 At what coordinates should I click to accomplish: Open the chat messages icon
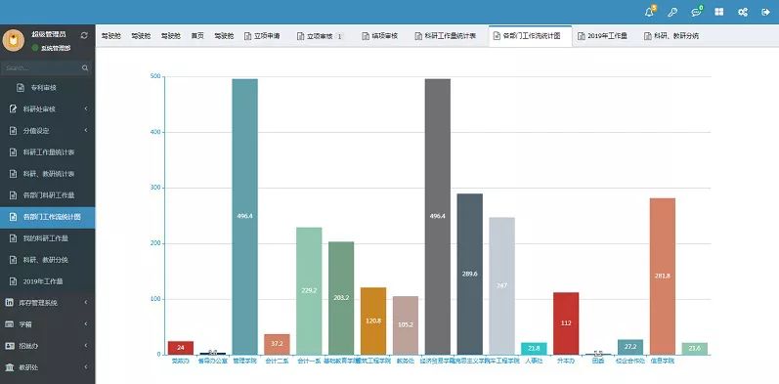pyautogui.click(x=696, y=13)
